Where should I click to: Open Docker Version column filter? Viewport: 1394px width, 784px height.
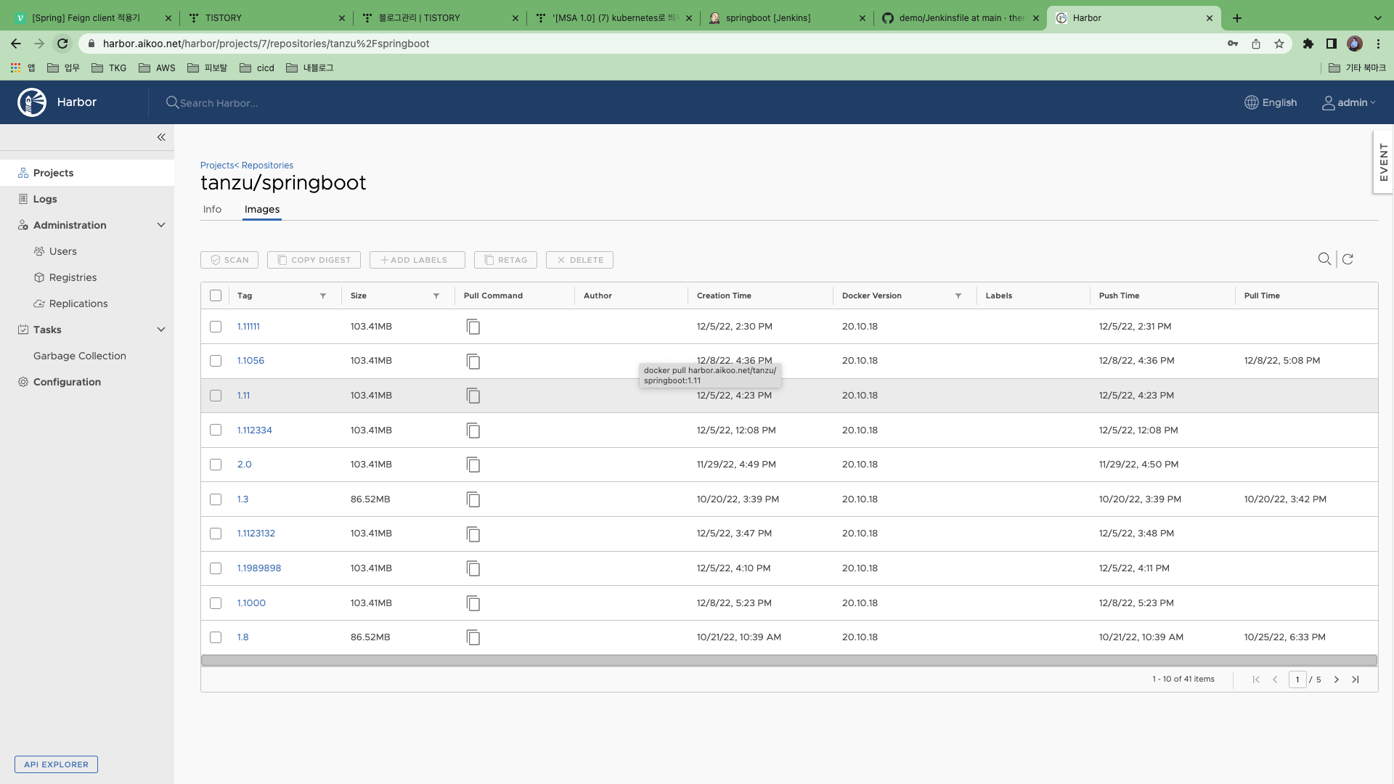click(958, 296)
